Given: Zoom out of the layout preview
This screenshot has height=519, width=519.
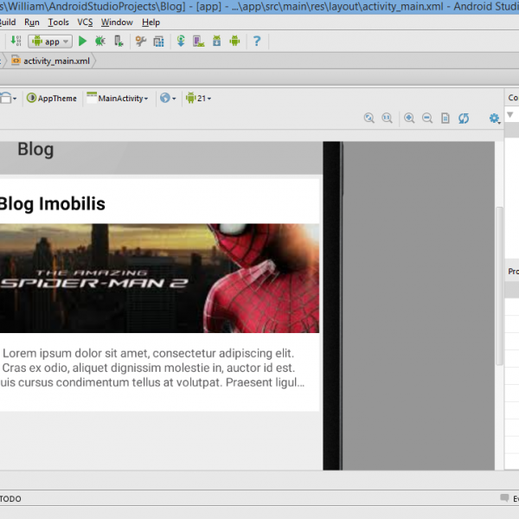Looking at the screenshot, I should pos(427,119).
